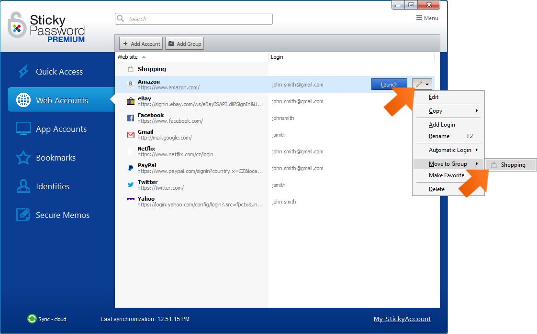The image size is (537, 334).
Task: Click the magnifier icon in search box
Action: [120, 19]
